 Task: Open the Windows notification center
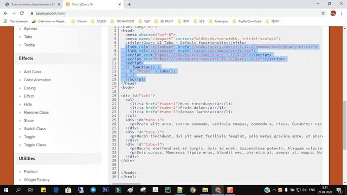pyautogui.click(x=339, y=190)
